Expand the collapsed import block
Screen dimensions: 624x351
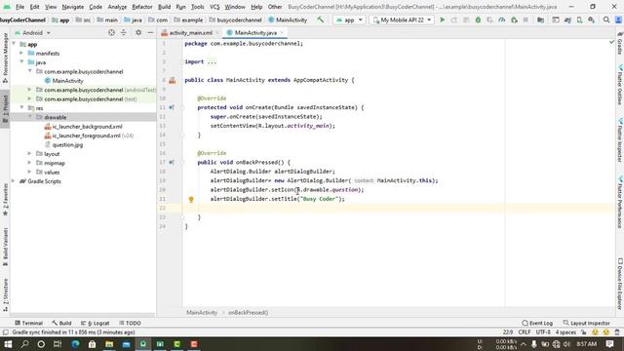tap(212, 61)
